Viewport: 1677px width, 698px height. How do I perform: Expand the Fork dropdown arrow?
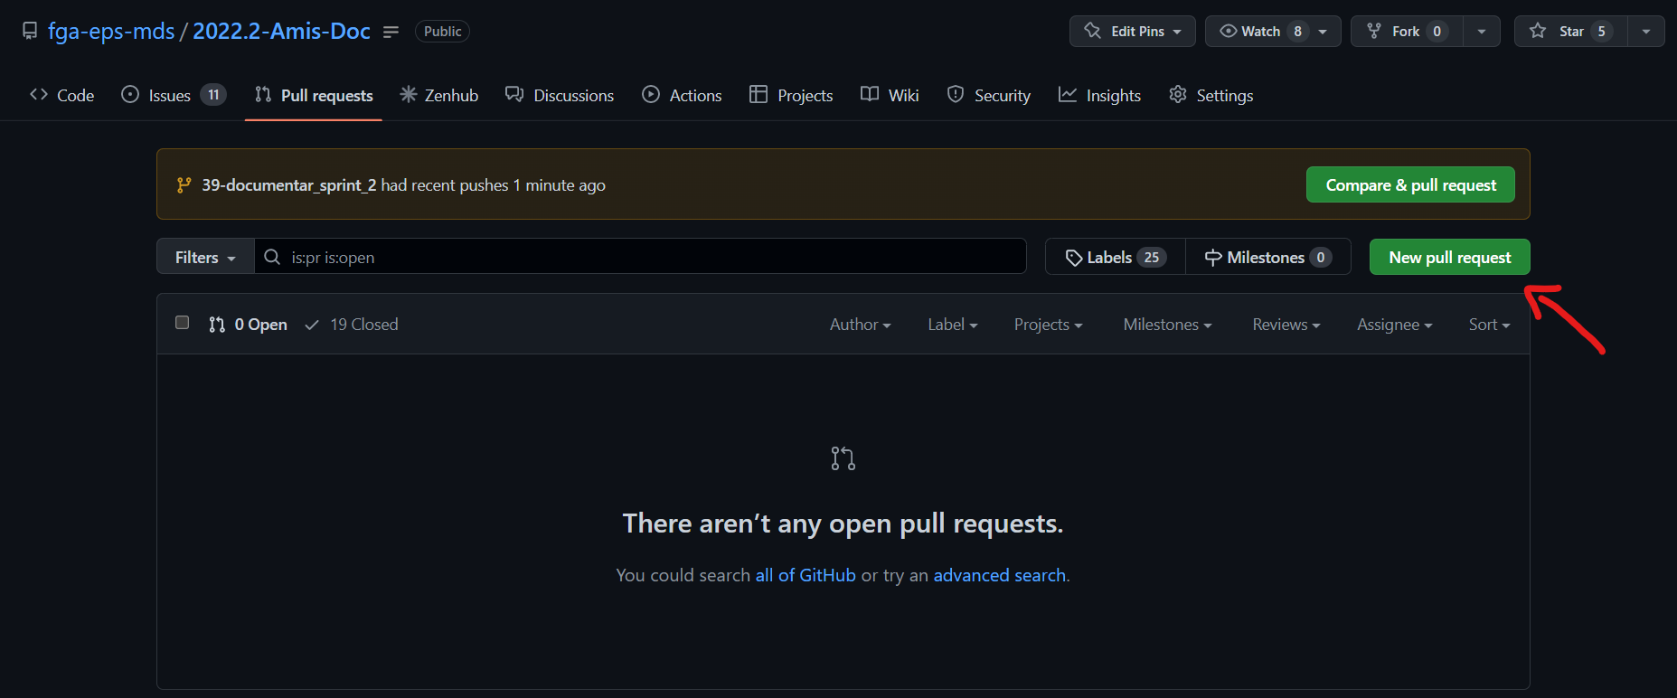[1482, 31]
